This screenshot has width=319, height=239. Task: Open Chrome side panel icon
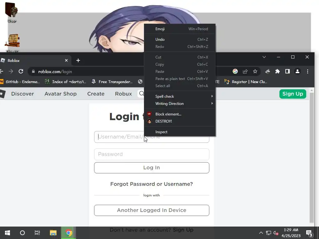pyautogui.click(x=288, y=71)
